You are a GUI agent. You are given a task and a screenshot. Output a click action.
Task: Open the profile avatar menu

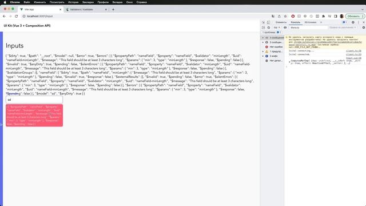[x=342, y=16]
